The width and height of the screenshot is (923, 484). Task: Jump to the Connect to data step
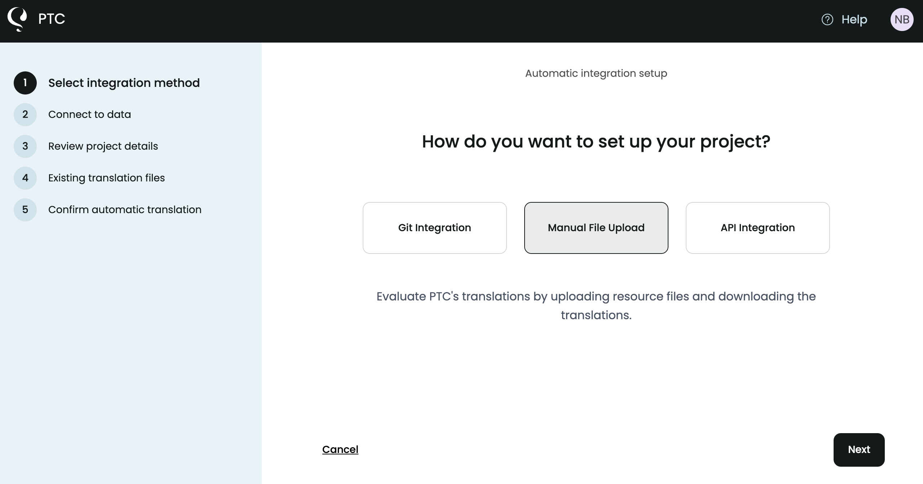pyautogui.click(x=89, y=114)
